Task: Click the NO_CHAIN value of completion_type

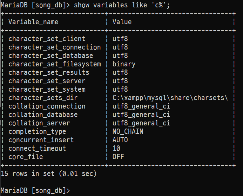Action: pos(128,131)
